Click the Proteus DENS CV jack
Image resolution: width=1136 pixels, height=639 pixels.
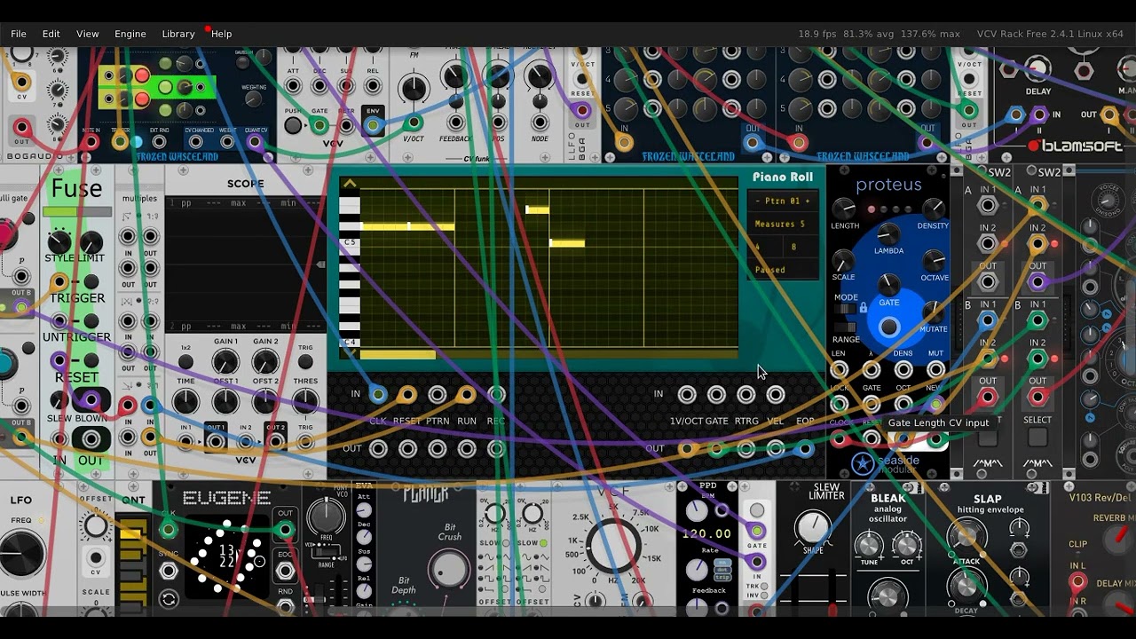pyautogui.click(x=903, y=370)
